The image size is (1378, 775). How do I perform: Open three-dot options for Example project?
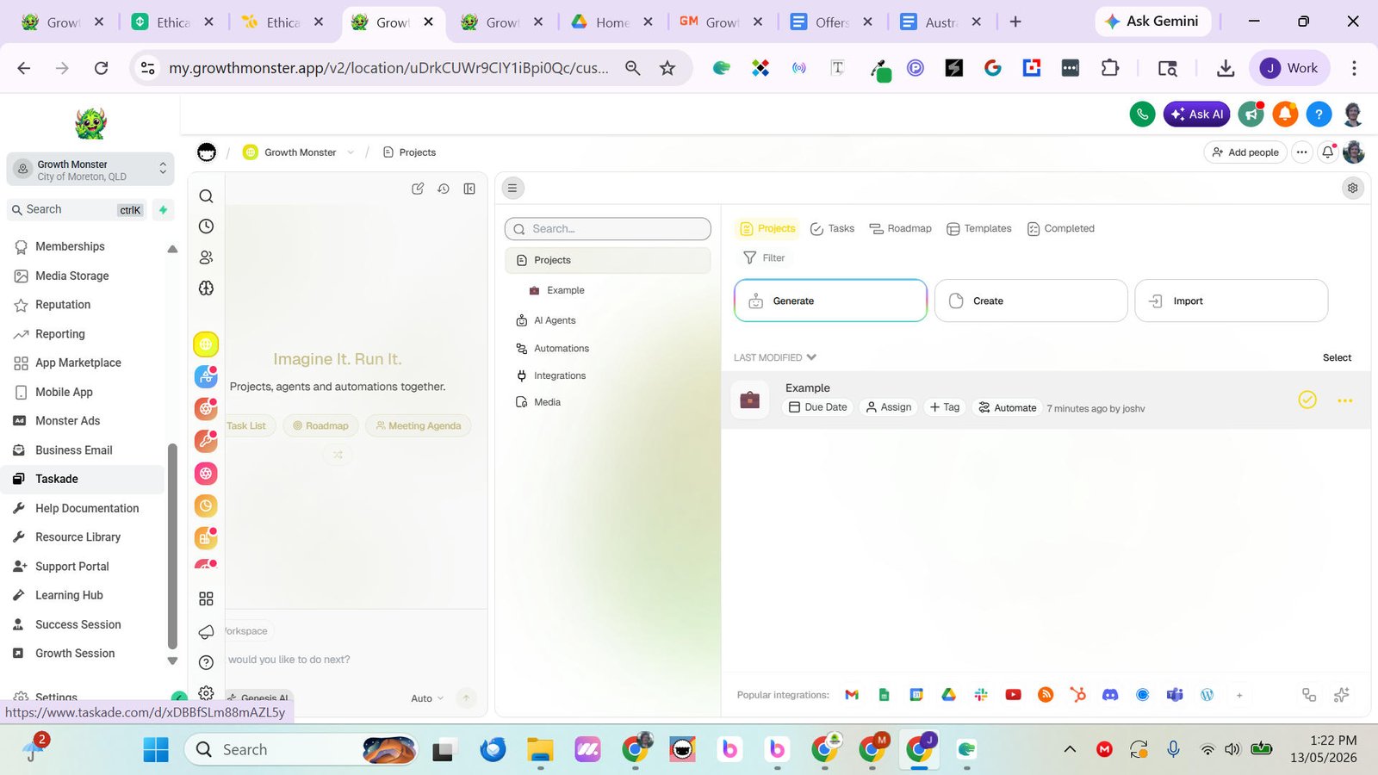[1344, 400]
